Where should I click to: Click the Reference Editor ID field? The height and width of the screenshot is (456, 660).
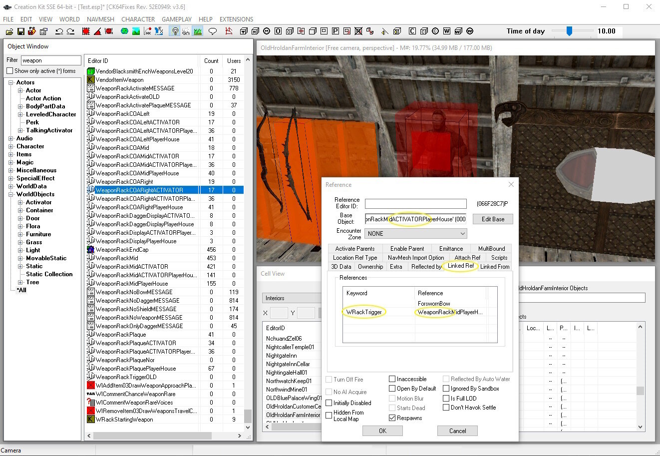click(415, 204)
